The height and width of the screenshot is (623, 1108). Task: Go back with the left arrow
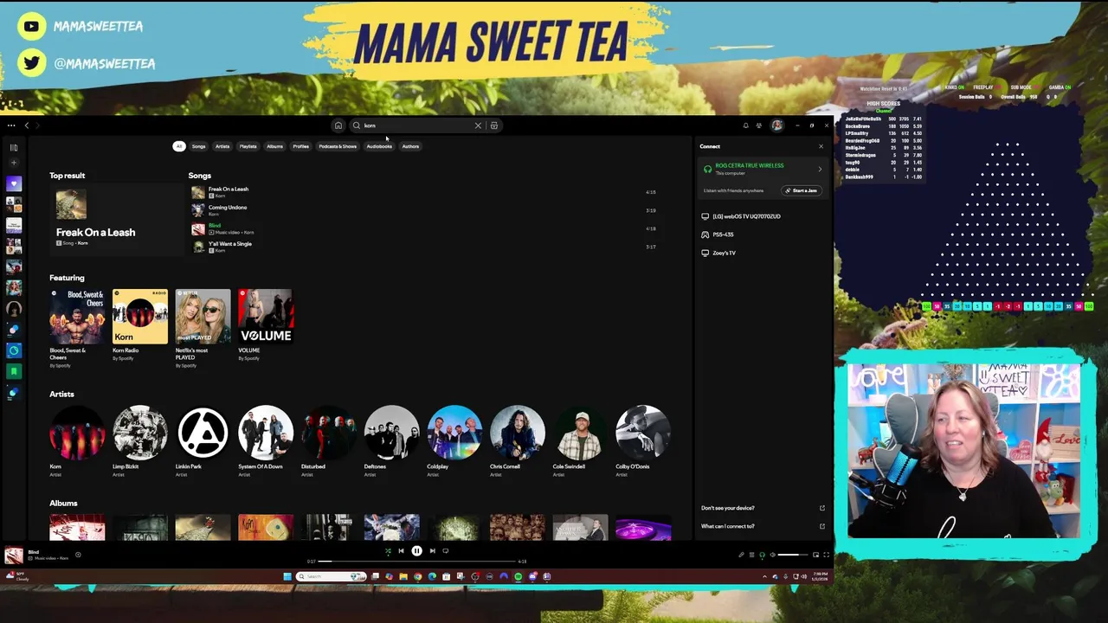(27, 125)
